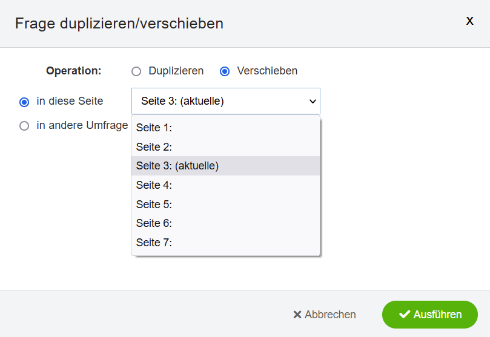Open the 'Seite 3: (aktuelle)' combo box
This screenshot has height=337, width=490.
(x=226, y=101)
